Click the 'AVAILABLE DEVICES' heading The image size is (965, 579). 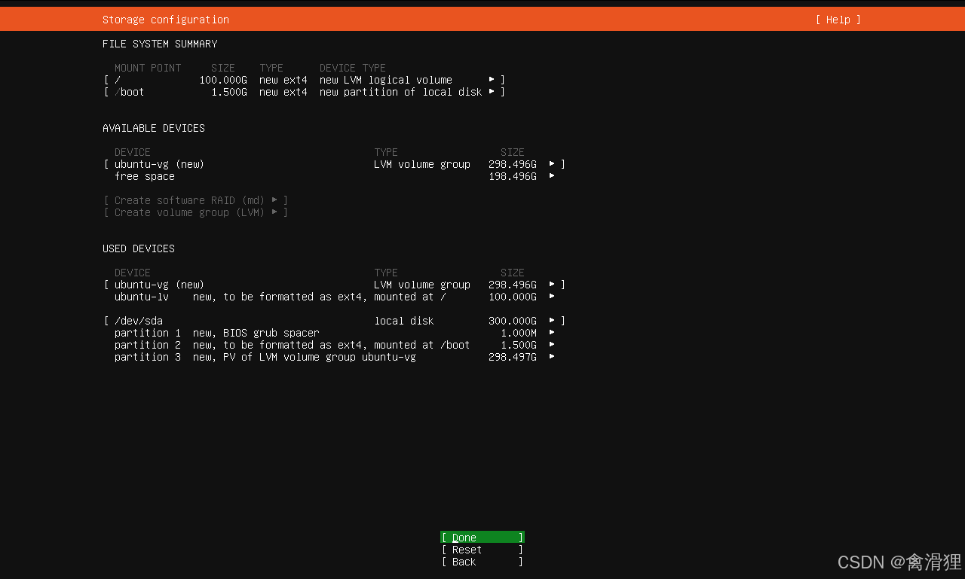click(154, 128)
